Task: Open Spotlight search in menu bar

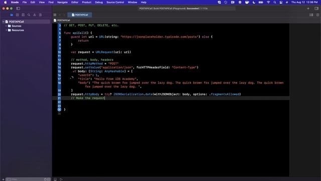Action: (x=275, y=2)
